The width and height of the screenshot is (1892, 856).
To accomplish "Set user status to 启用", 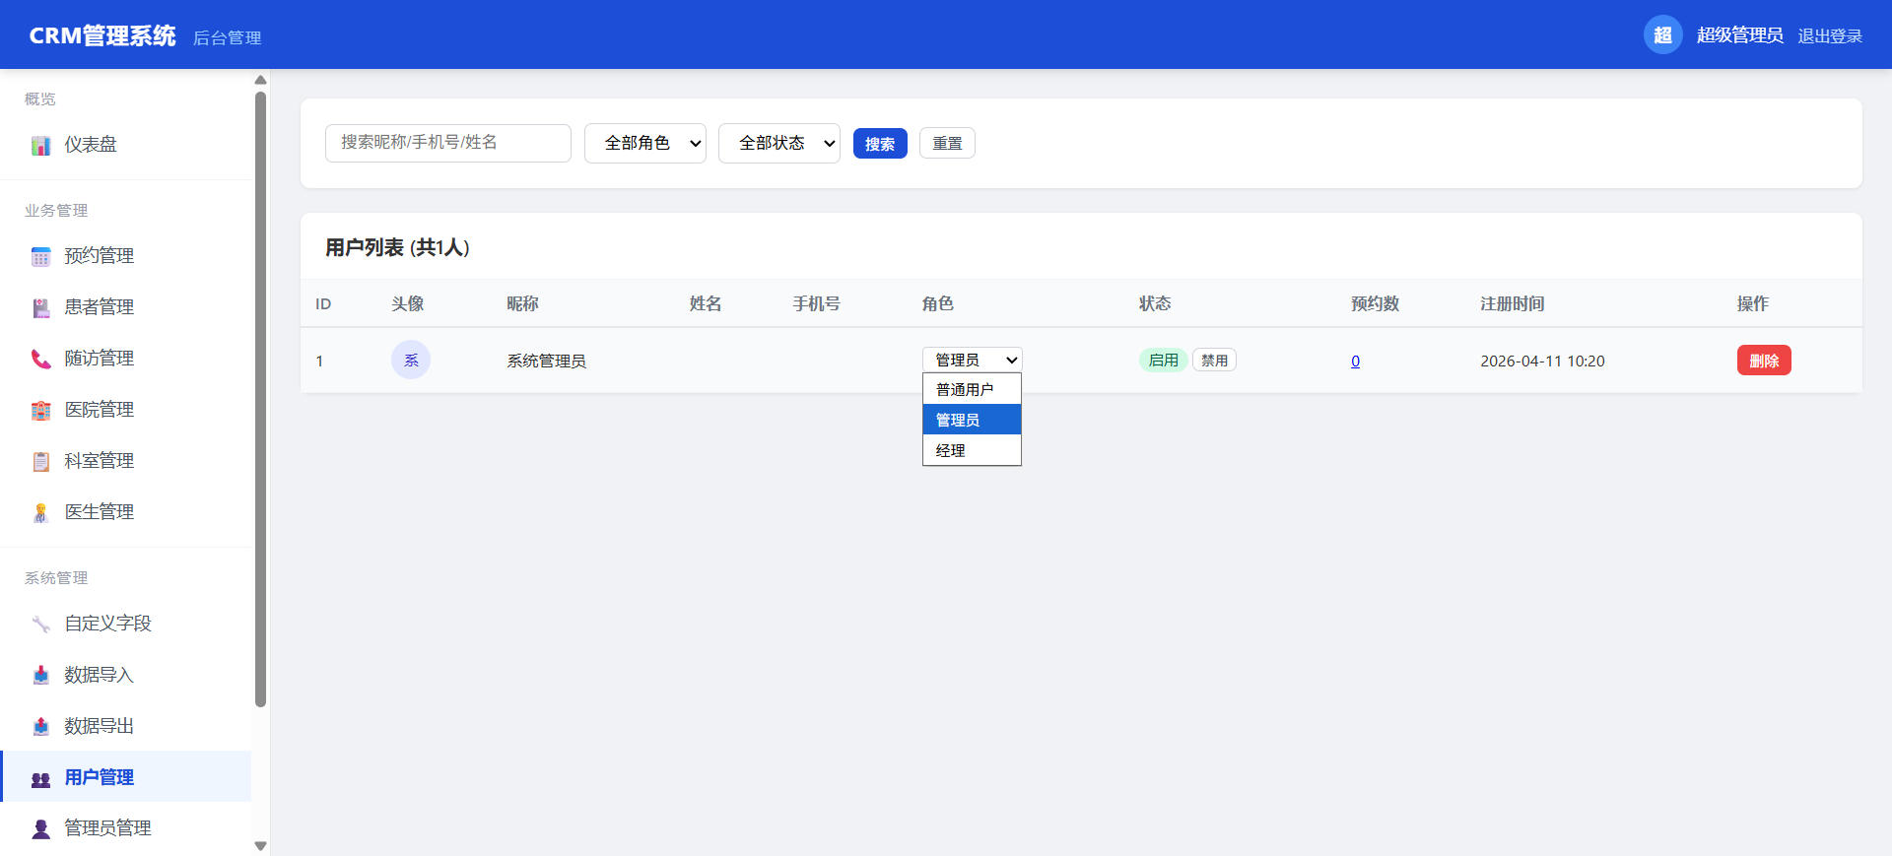I will point(1163,361).
